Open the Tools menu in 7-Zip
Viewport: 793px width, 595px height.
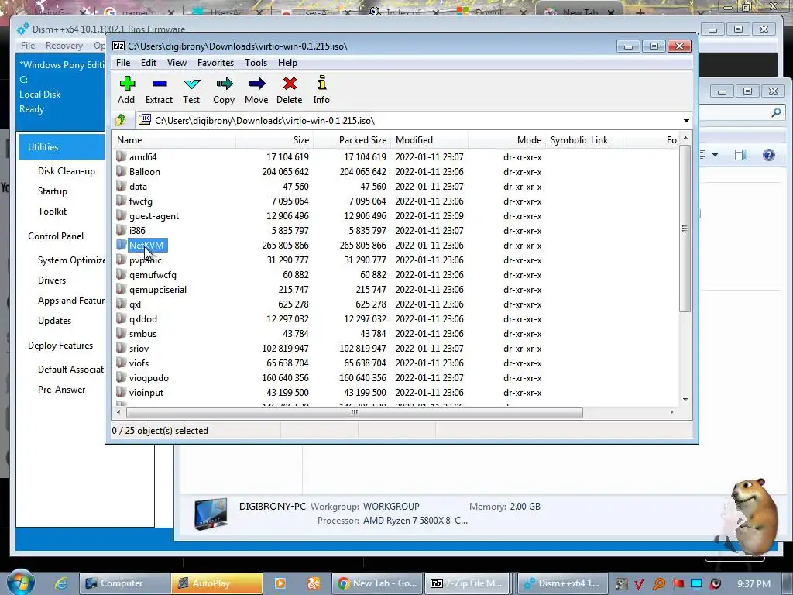click(x=256, y=63)
